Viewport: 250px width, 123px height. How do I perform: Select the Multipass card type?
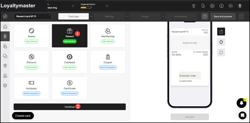click(x=31, y=88)
